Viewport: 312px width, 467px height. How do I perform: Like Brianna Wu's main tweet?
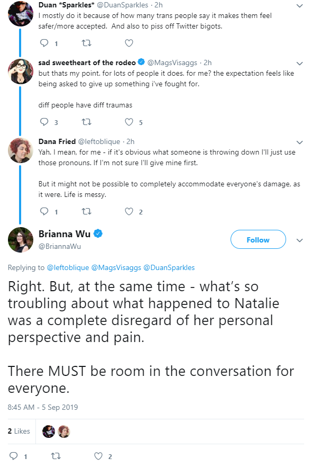pos(98,456)
